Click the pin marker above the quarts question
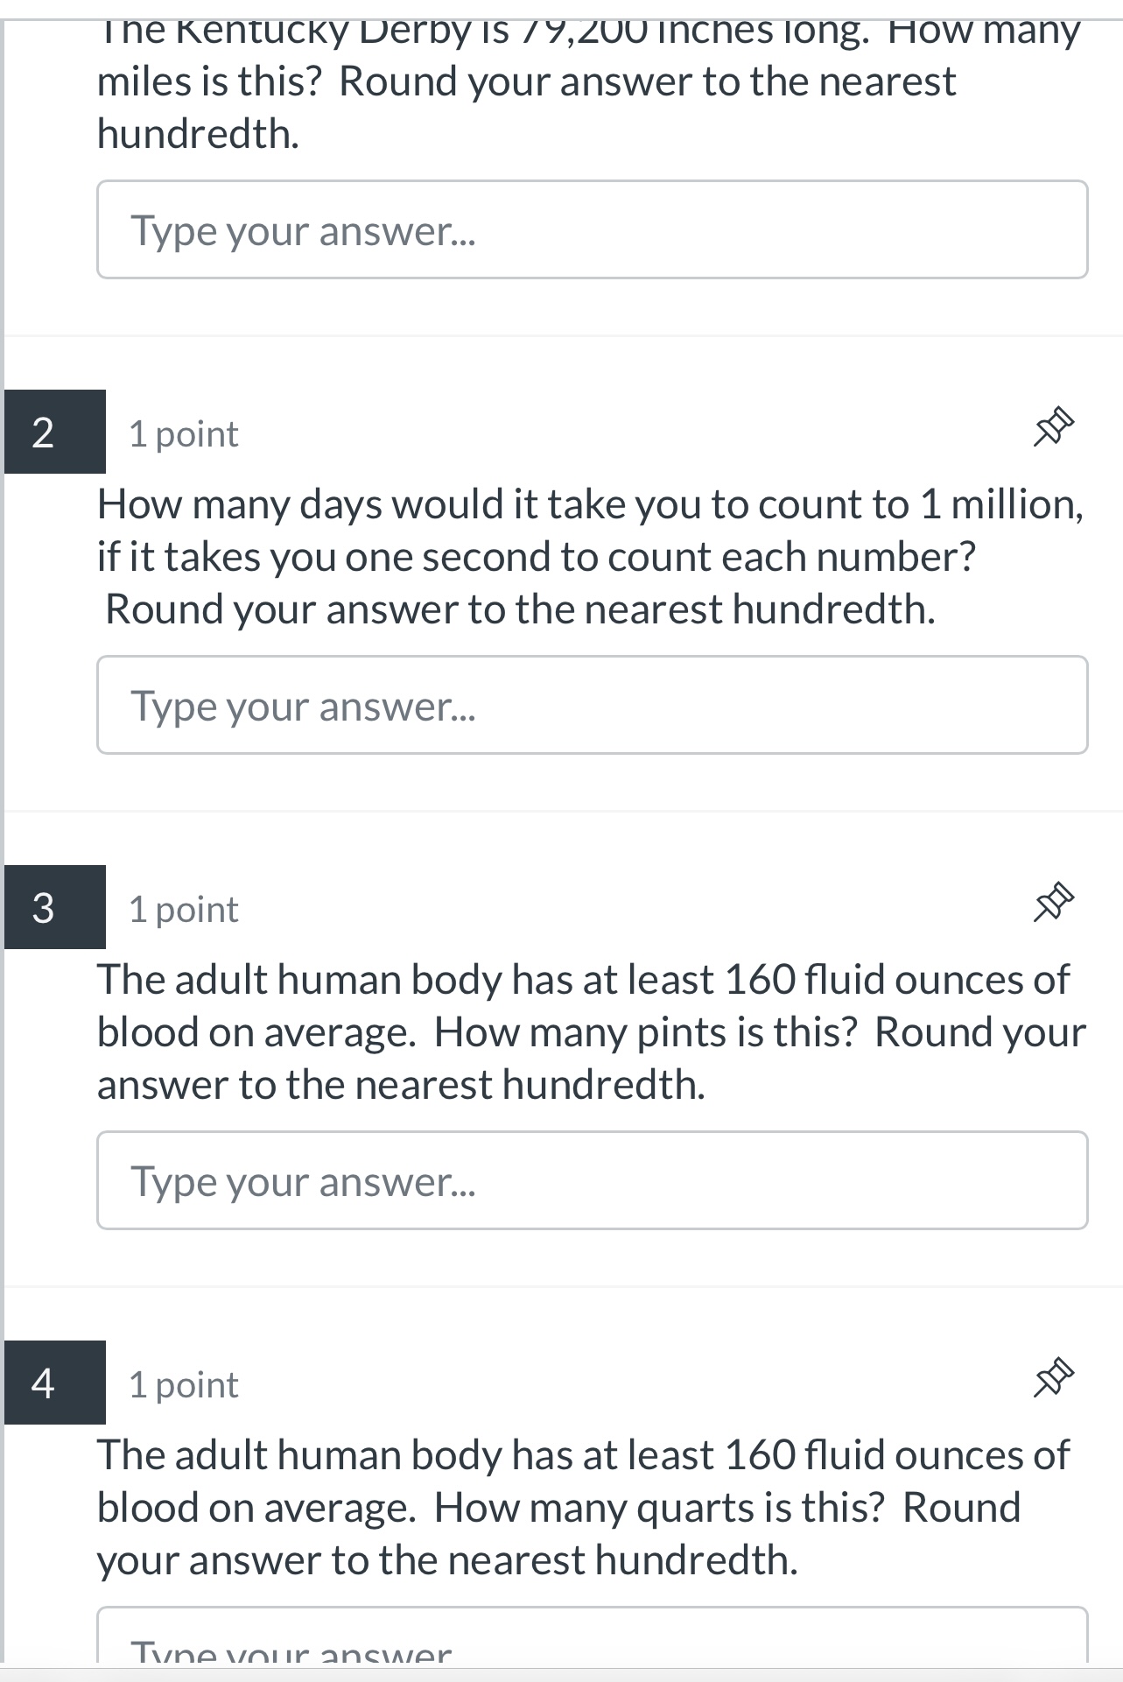The height and width of the screenshot is (1682, 1123). point(1056,1377)
